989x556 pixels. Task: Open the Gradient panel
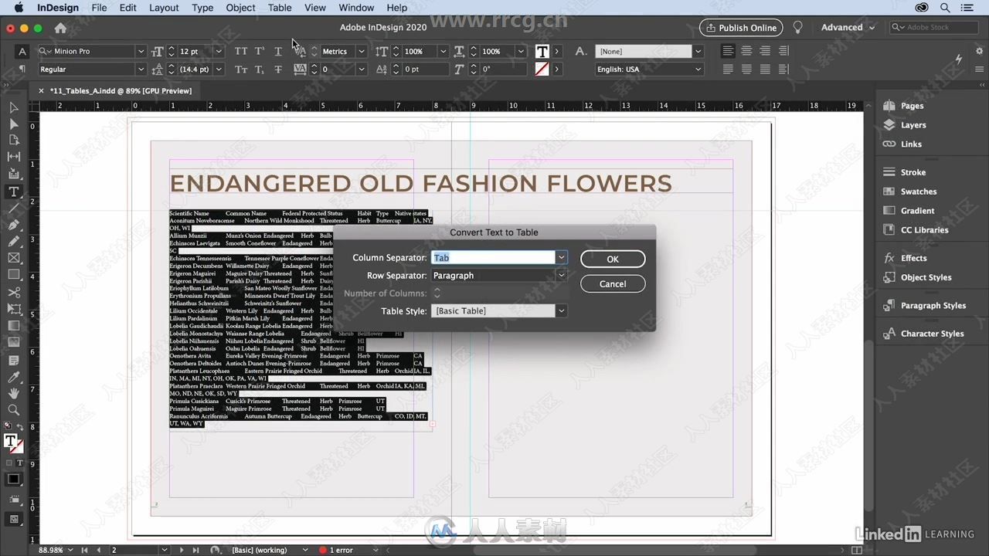[917, 211]
